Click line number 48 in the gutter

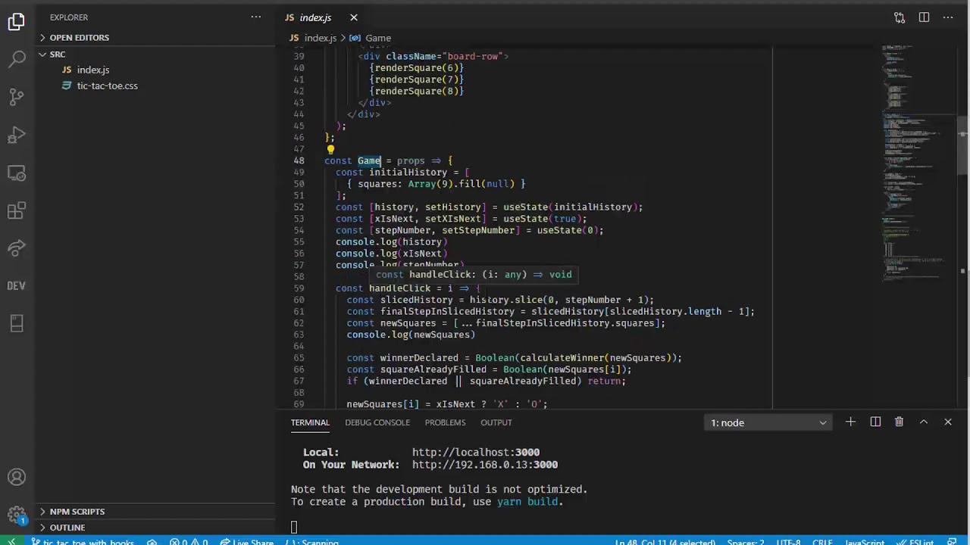pyautogui.click(x=299, y=160)
